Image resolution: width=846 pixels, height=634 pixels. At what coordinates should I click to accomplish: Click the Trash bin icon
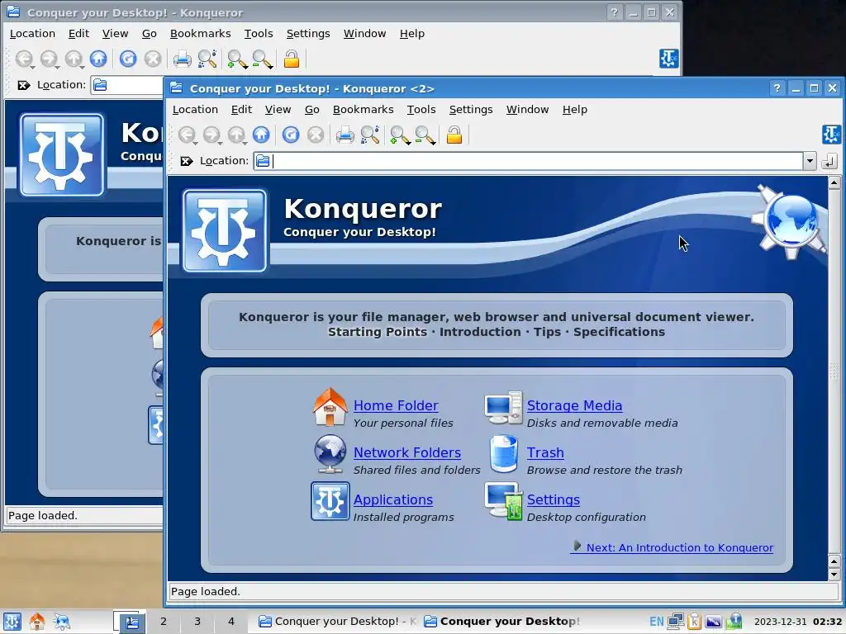(x=504, y=454)
